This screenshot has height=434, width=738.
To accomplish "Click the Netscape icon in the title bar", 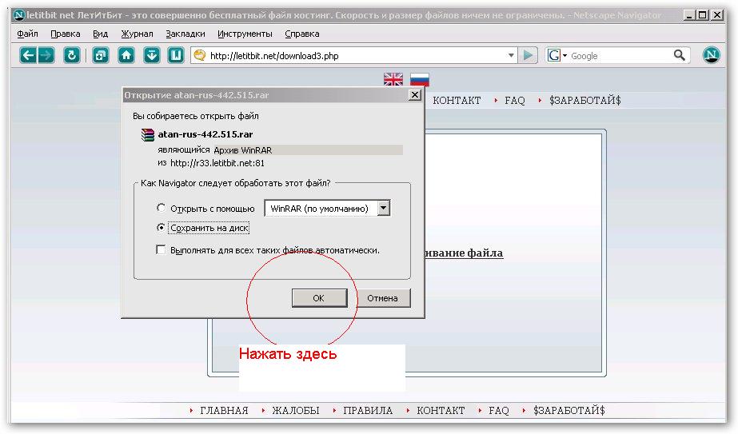I will (19, 15).
